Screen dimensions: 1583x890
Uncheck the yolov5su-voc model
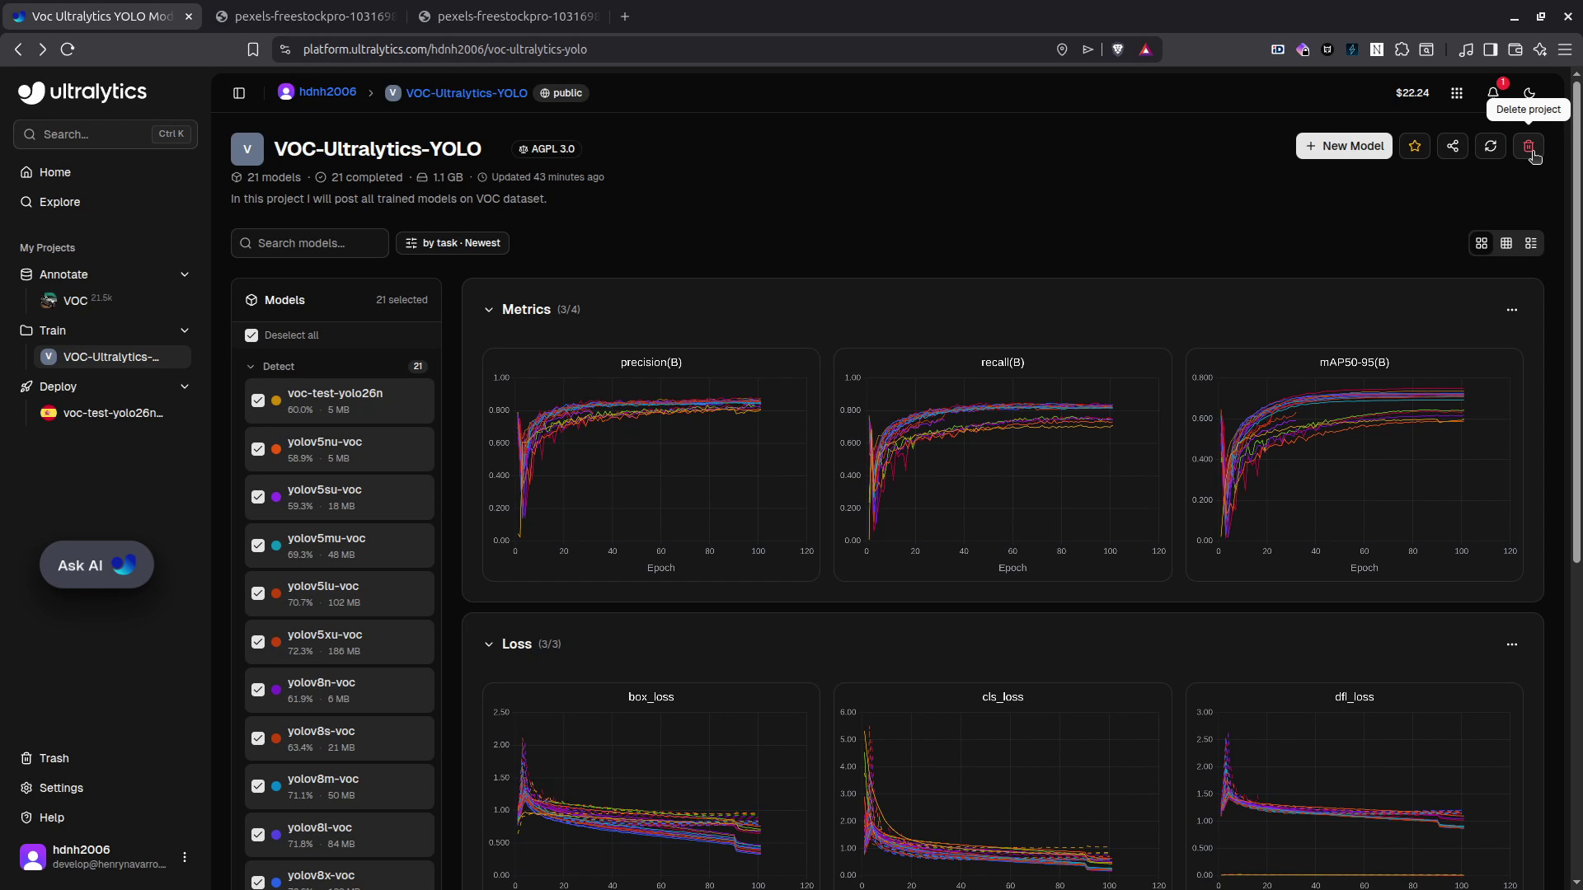pos(259,497)
